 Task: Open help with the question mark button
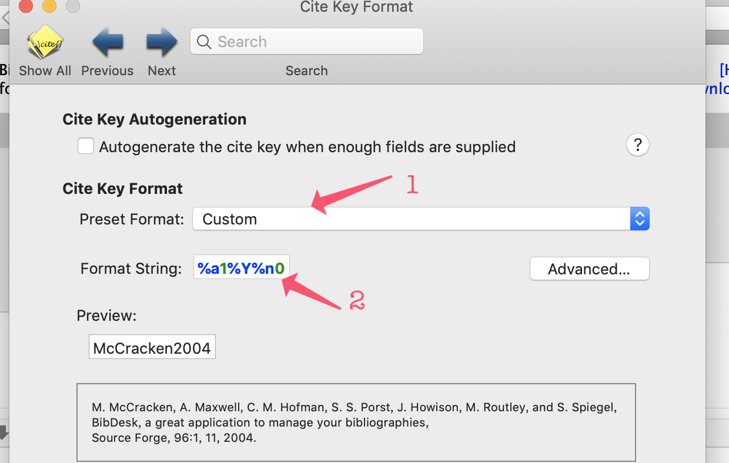(x=638, y=145)
